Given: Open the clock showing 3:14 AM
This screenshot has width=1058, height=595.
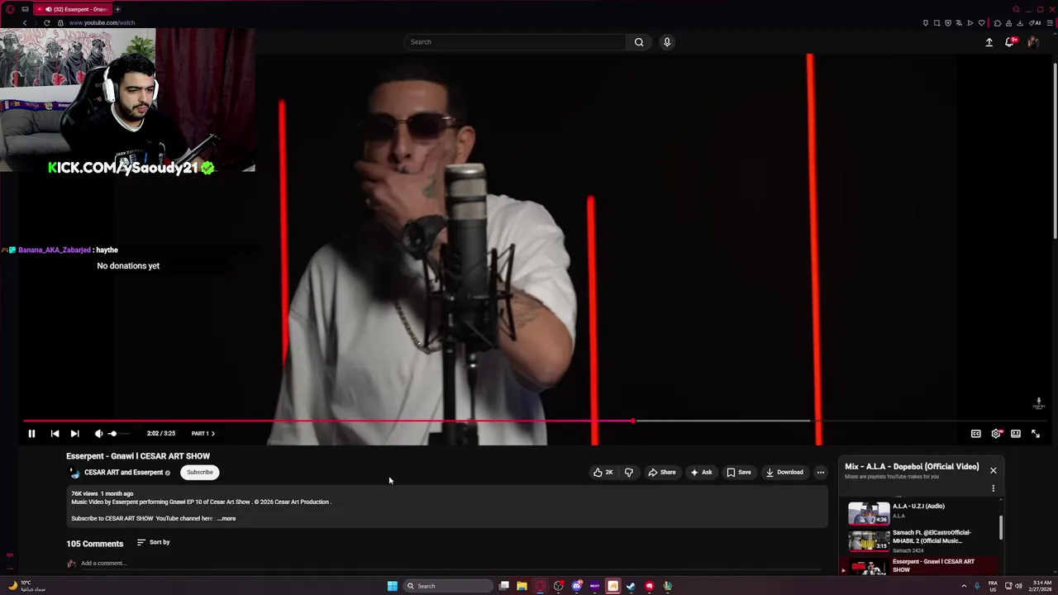Looking at the screenshot, I should point(1041,586).
